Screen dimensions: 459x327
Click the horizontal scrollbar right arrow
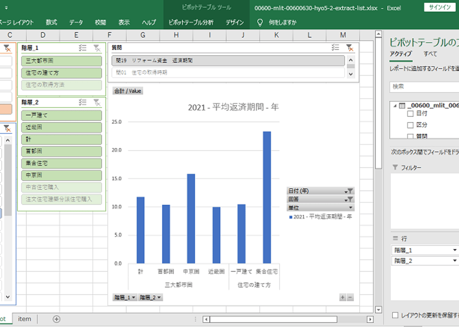pos(370,319)
